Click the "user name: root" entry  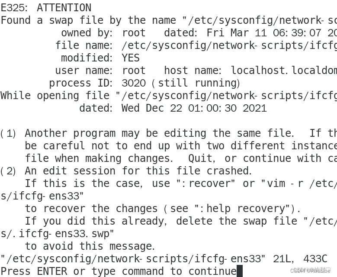[100, 71]
